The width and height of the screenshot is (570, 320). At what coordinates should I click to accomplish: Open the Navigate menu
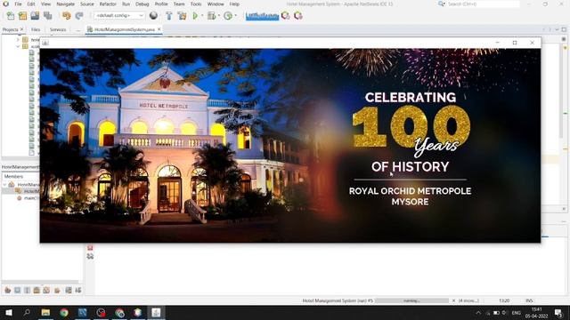(x=65, y=4)
